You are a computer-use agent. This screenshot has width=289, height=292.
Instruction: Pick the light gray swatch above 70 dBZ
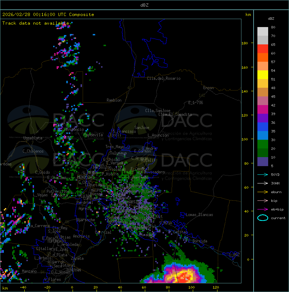[x=263, y=32]
